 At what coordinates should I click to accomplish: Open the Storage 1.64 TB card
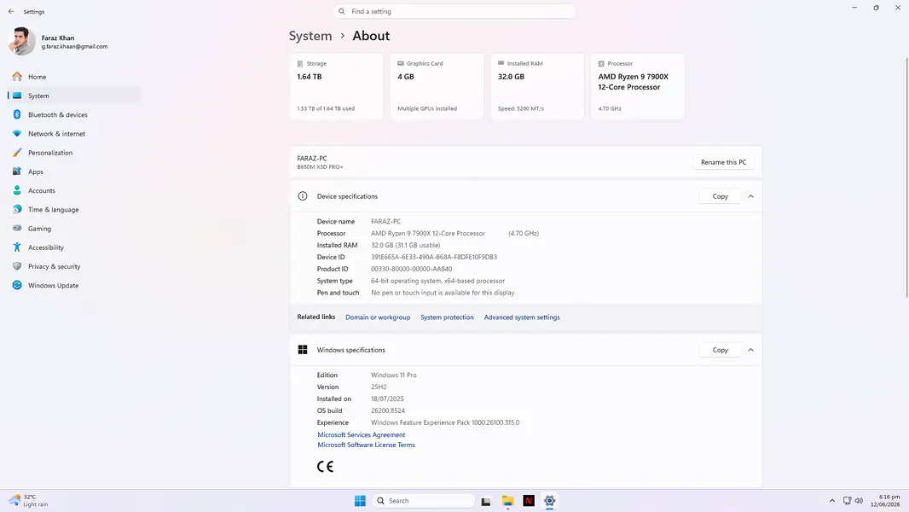pyautogui.click(x=336, y=86)
